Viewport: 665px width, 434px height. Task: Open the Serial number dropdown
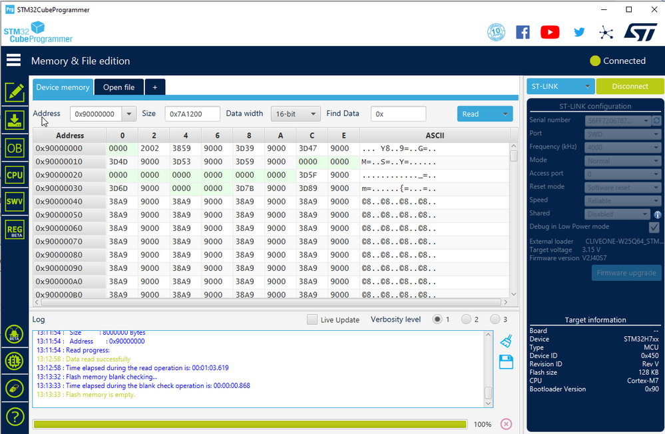[618, 121]
